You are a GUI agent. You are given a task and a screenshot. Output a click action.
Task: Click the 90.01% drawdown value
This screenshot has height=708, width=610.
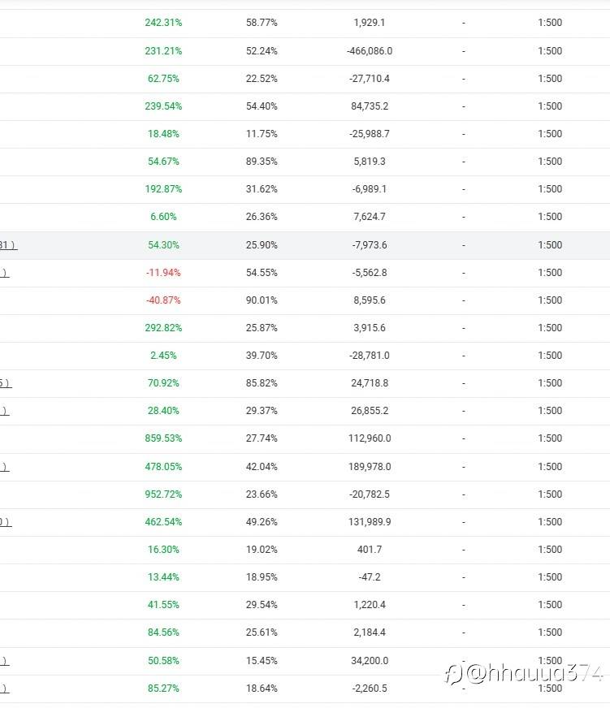pyautogui.click(x=262, y=300)
